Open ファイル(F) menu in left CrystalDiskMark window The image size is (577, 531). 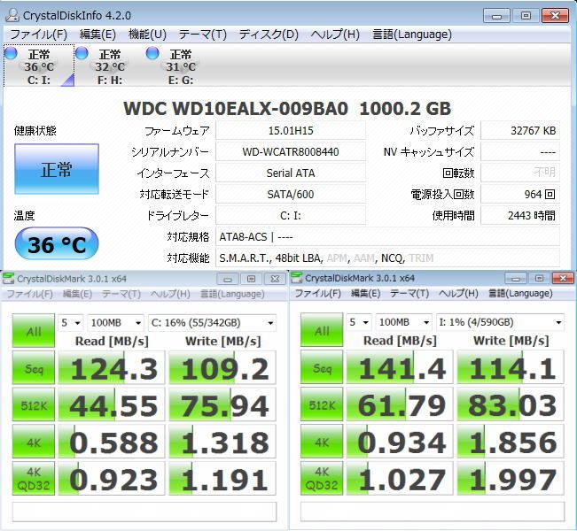coord(30,294)
